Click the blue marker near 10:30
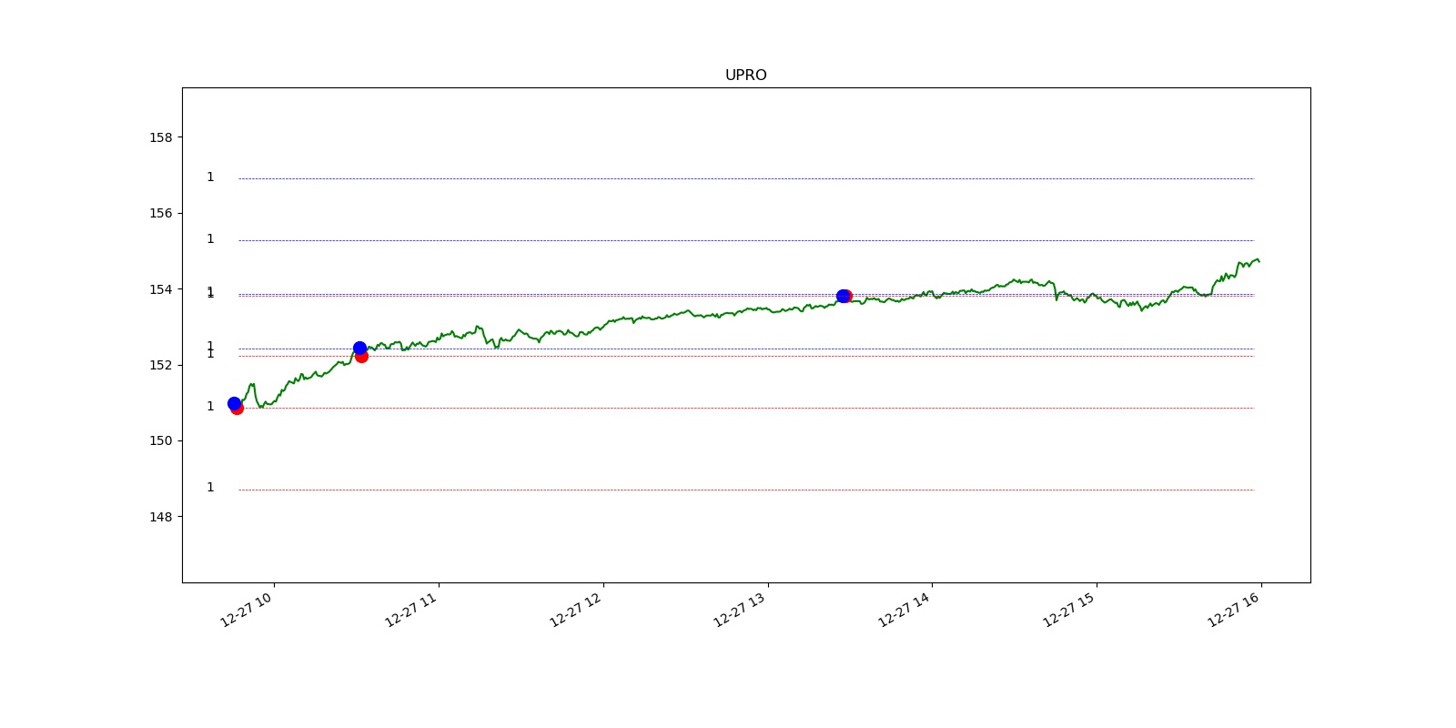The width and height of the screenshot is (1456, 728). point(359,348)
